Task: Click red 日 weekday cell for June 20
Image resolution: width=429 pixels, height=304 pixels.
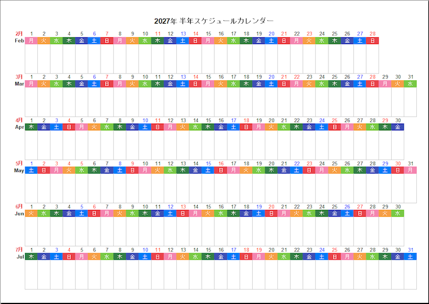Action: pos(271,214)
